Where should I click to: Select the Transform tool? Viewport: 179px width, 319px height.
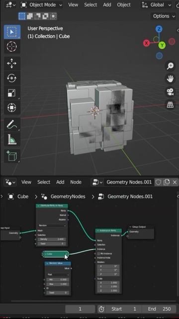[12, 108]
